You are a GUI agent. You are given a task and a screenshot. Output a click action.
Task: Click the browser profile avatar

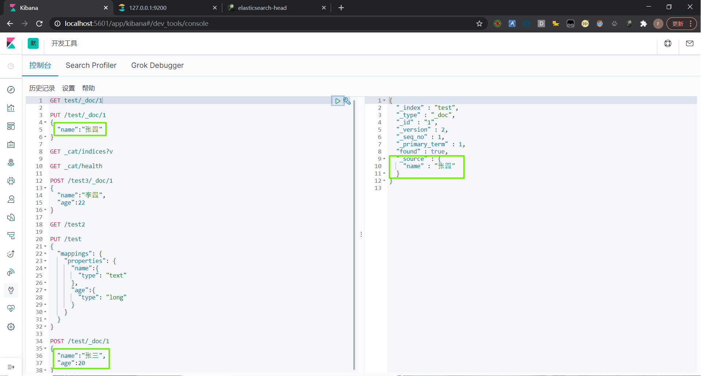click(x=658, y=24)
